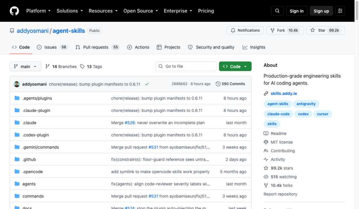Open the .gemini/commands folder
This screenshot has width=359, height=209.
point(41,147)
